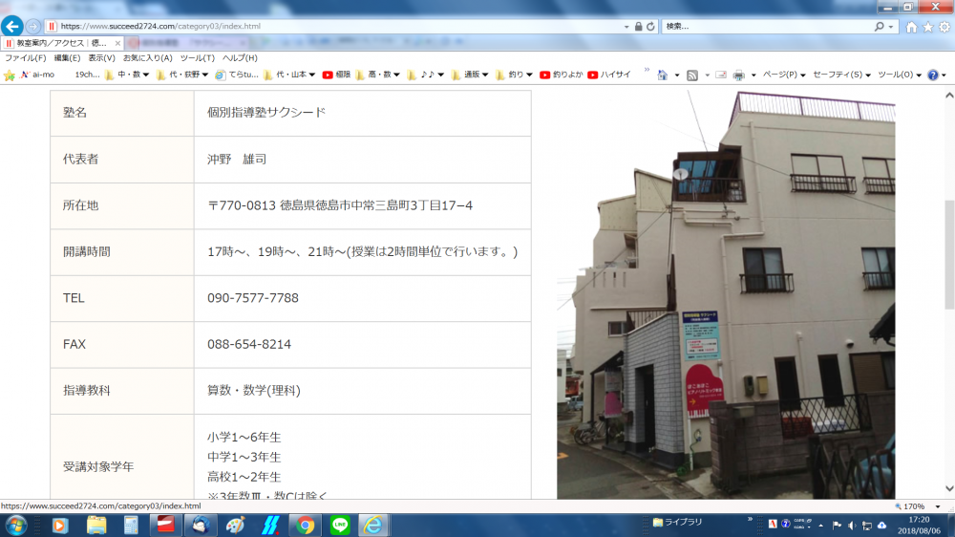The height and width of the screenshot is (537, 955).
Task: Click the 検索... search input field
Action: [768, 26]
